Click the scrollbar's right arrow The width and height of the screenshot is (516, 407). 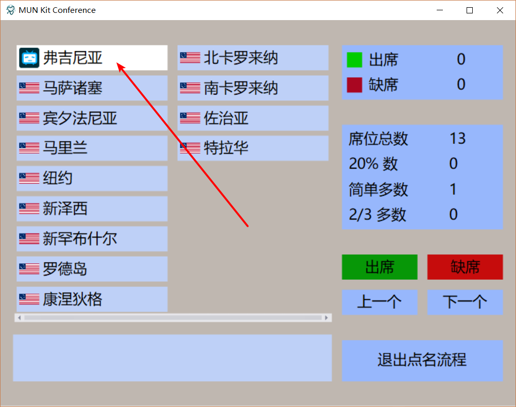327,318
